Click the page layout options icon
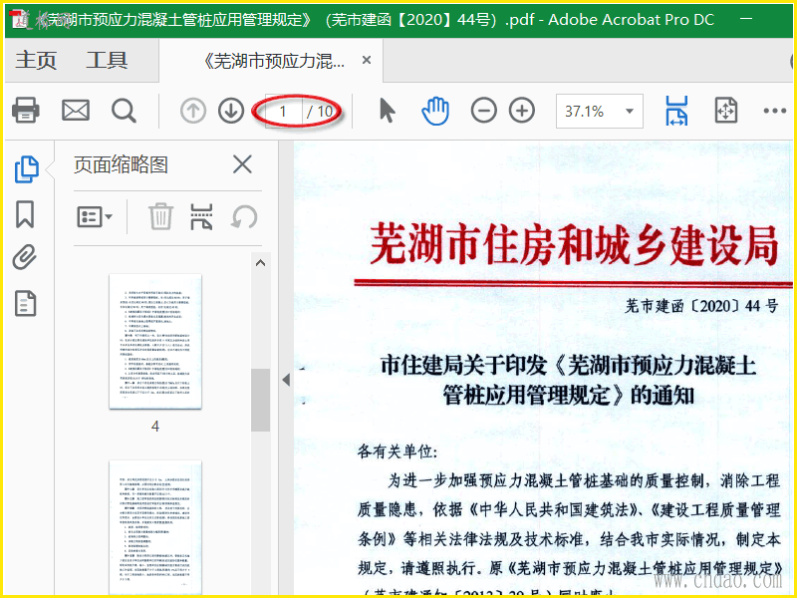Image resolution: width=797 pixels, height=598 pixels. 201,216
